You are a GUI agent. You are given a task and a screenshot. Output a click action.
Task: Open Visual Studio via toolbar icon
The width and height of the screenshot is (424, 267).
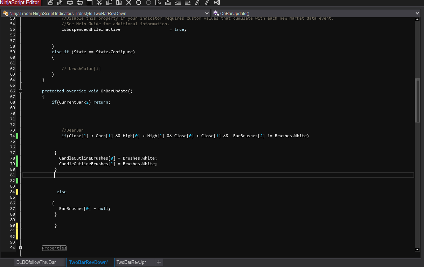(x=217, y=3)
